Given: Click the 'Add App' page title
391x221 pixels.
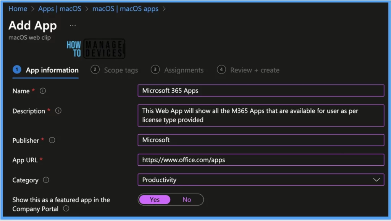Looking at the screenshot, I should click(33, 26).
